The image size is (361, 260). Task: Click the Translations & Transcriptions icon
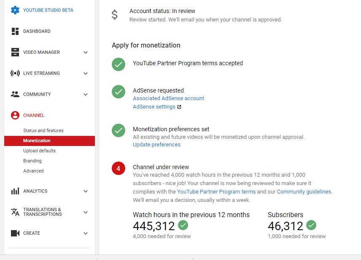[x=15, y=212]
